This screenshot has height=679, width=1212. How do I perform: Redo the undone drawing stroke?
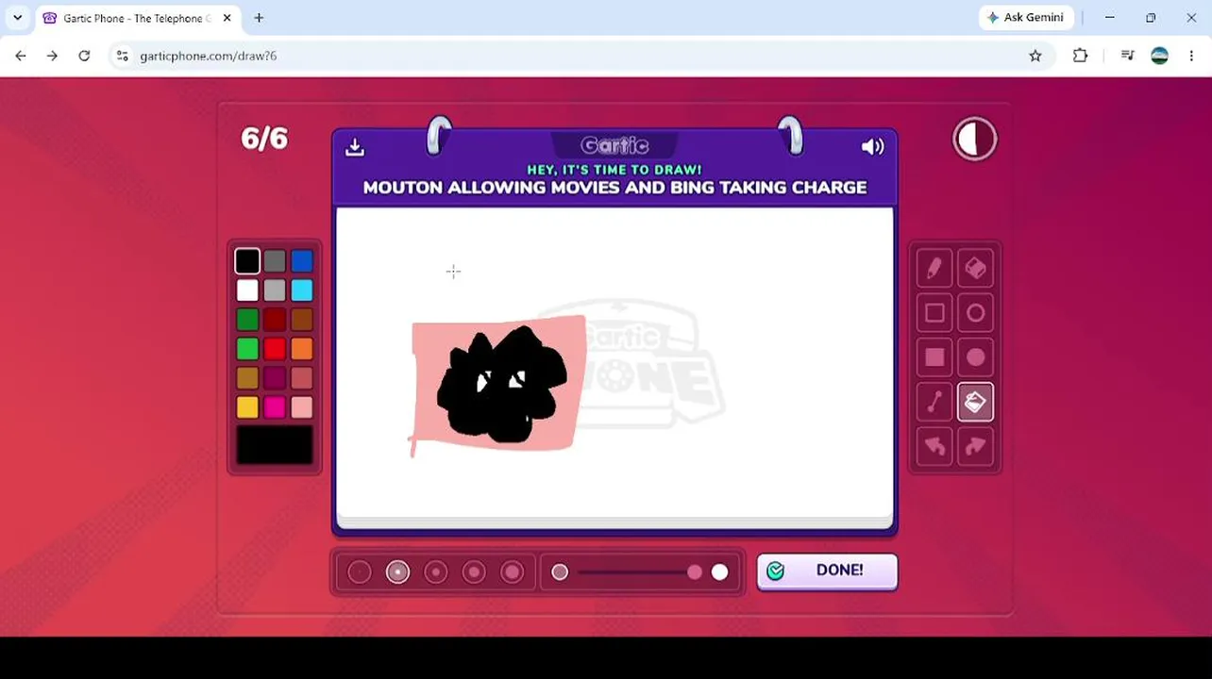click(x=975, y=446)
